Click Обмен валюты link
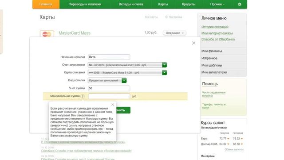 point(234,149)
